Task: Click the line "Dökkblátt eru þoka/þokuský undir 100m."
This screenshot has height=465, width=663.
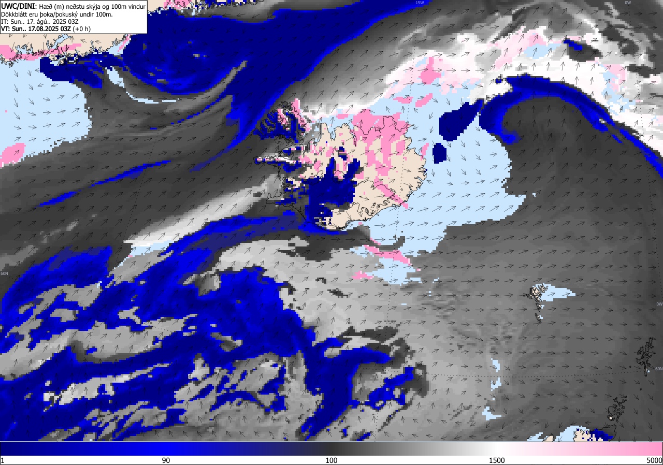Action: [x=57, y=14]
